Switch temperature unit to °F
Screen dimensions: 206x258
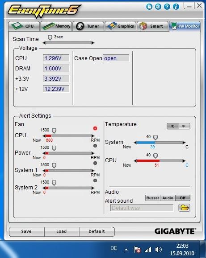184,126
